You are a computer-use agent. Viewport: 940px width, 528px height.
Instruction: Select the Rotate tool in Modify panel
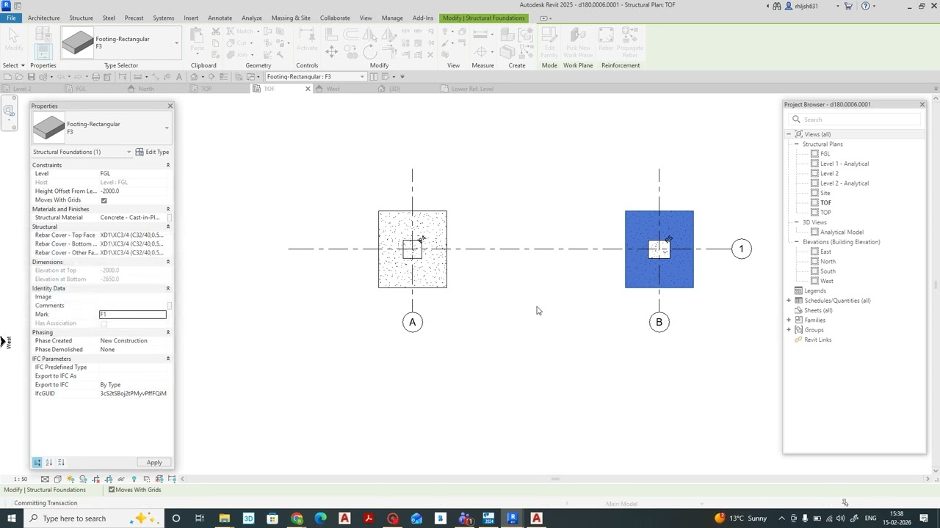(369, 51)
